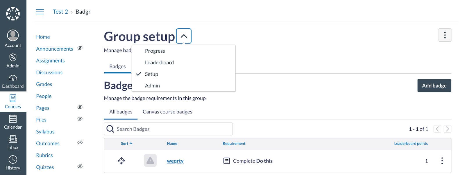Switch to Canvas course badges tab

167,112
